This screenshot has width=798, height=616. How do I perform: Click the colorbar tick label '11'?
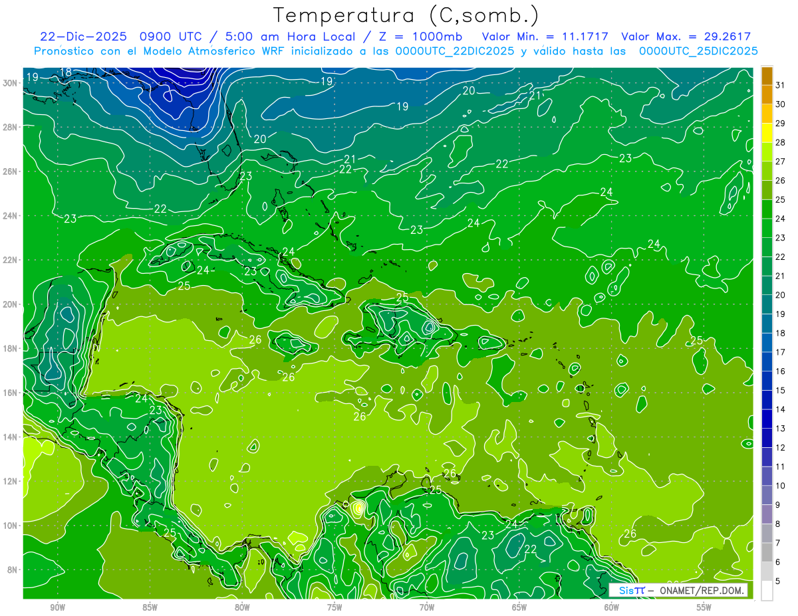781,466
